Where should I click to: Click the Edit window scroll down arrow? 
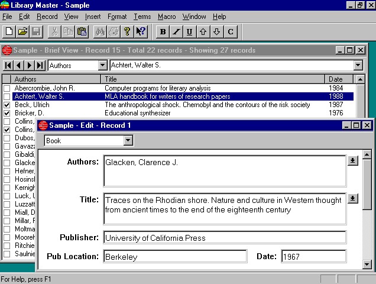[x=367, y=264]
